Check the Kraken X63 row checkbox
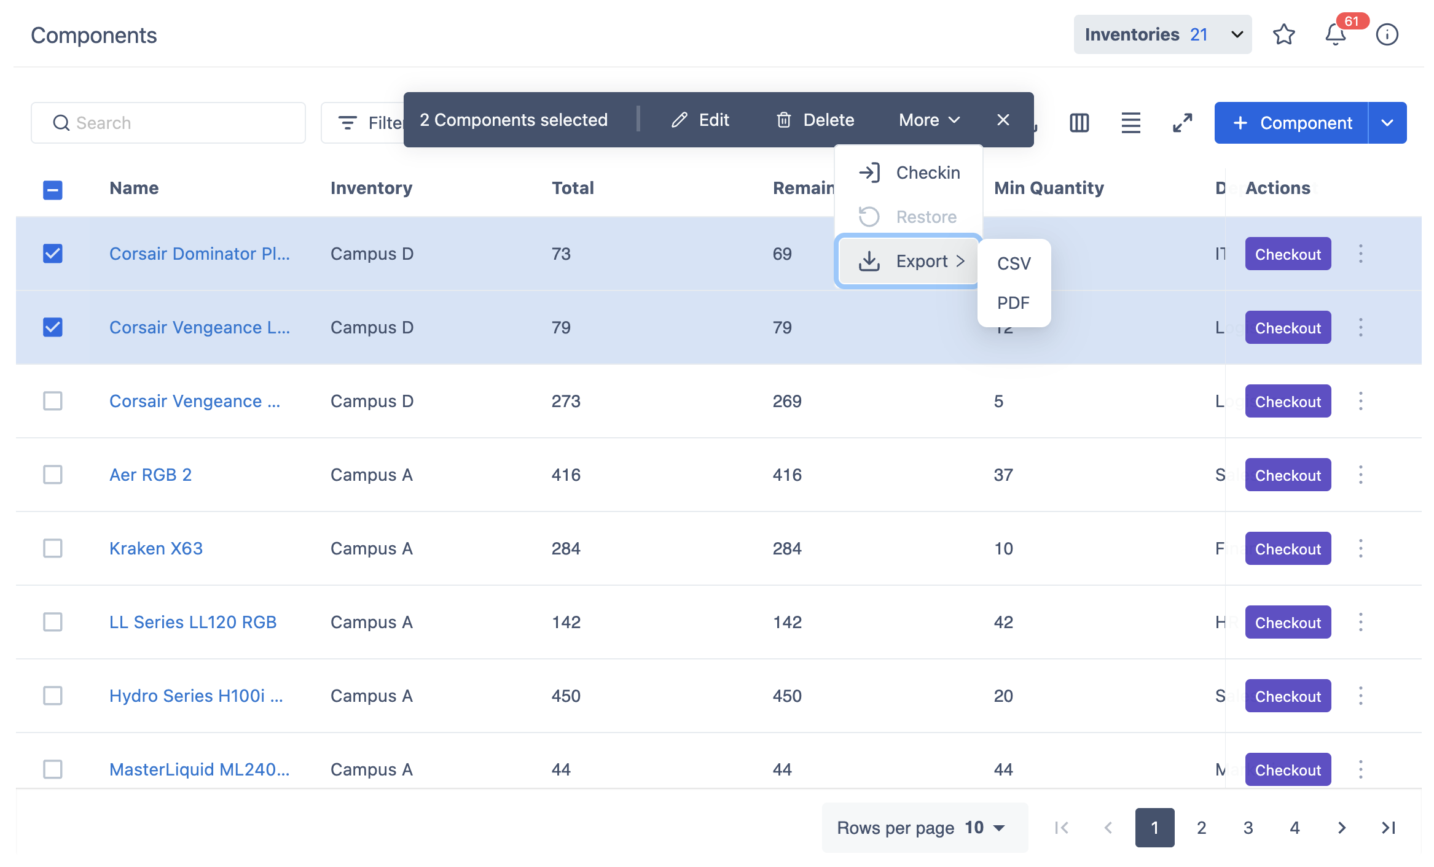This screenshot has height=867, width=1434. pos(53,548)
